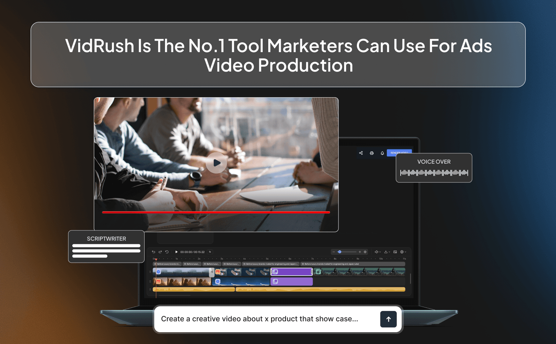556x344 pixels.
Task: Select the selected purple effect clip on top track
Action: click(x=292, y=272)
